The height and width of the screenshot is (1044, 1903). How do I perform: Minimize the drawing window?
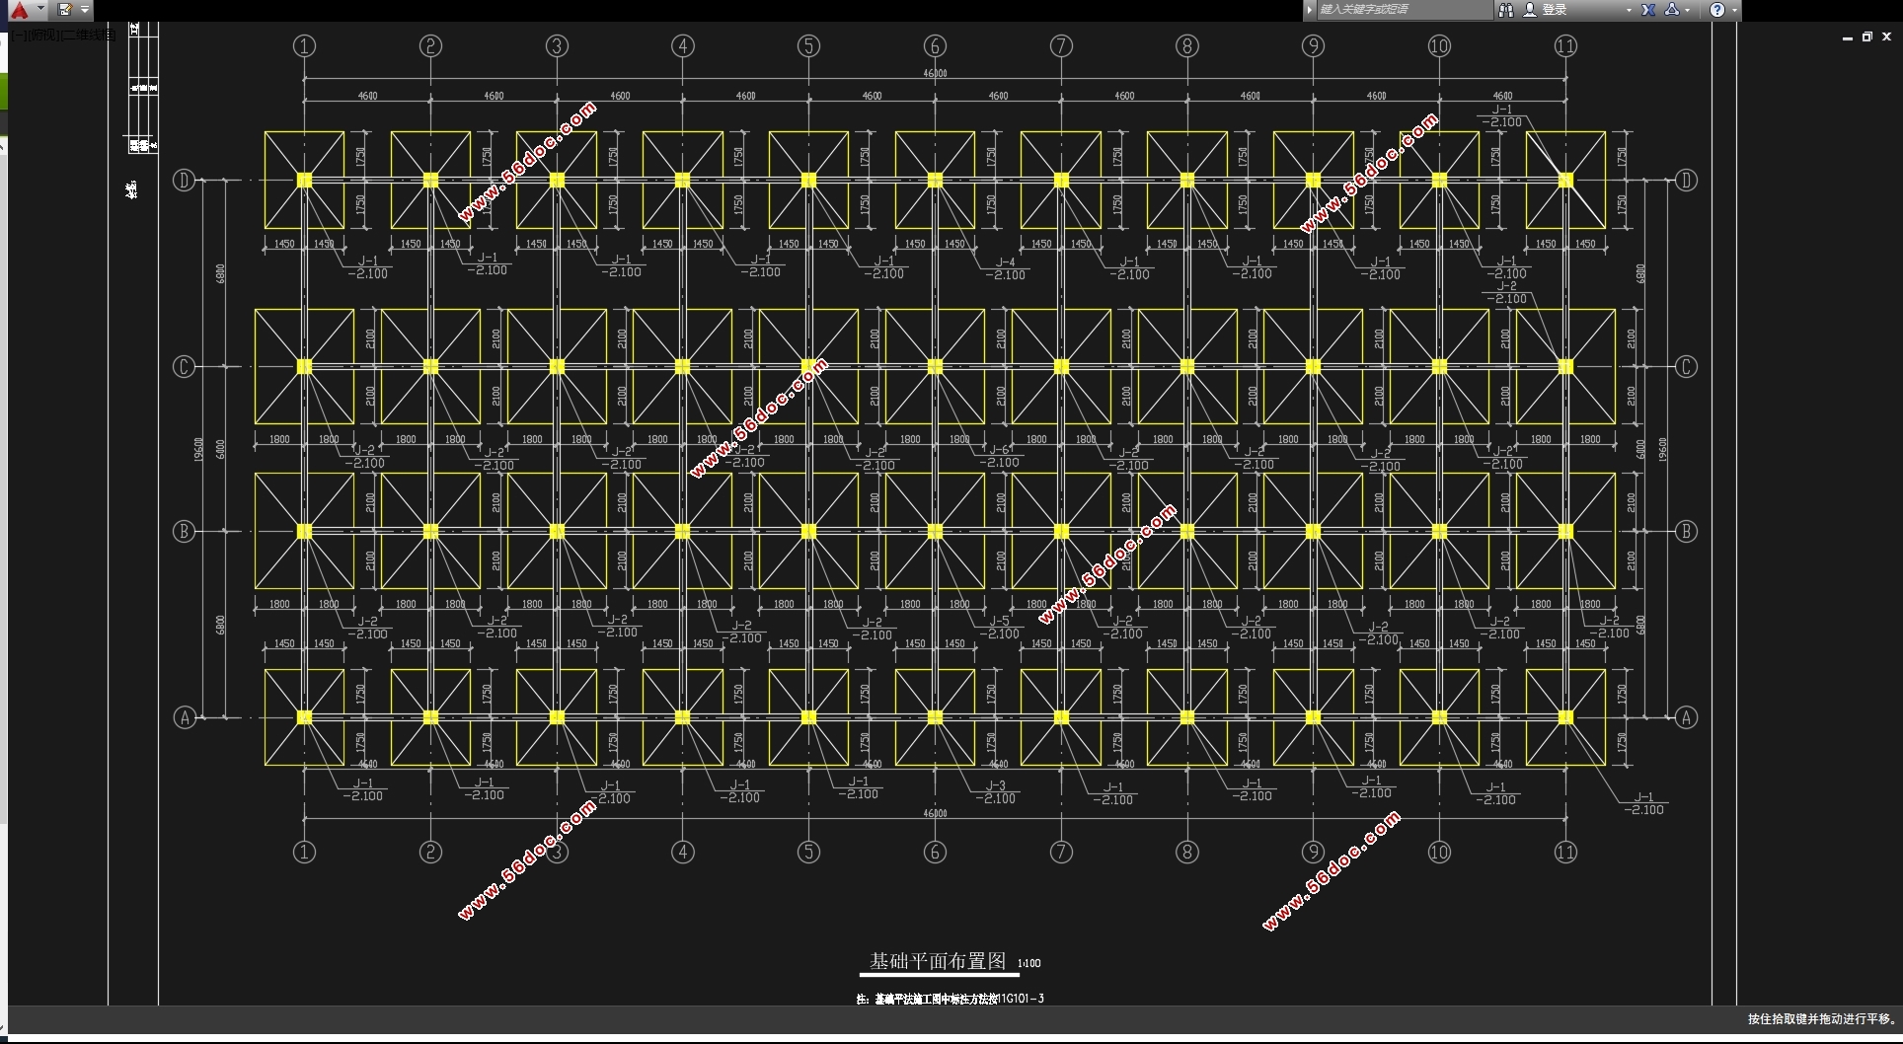tap(1847, 37)
